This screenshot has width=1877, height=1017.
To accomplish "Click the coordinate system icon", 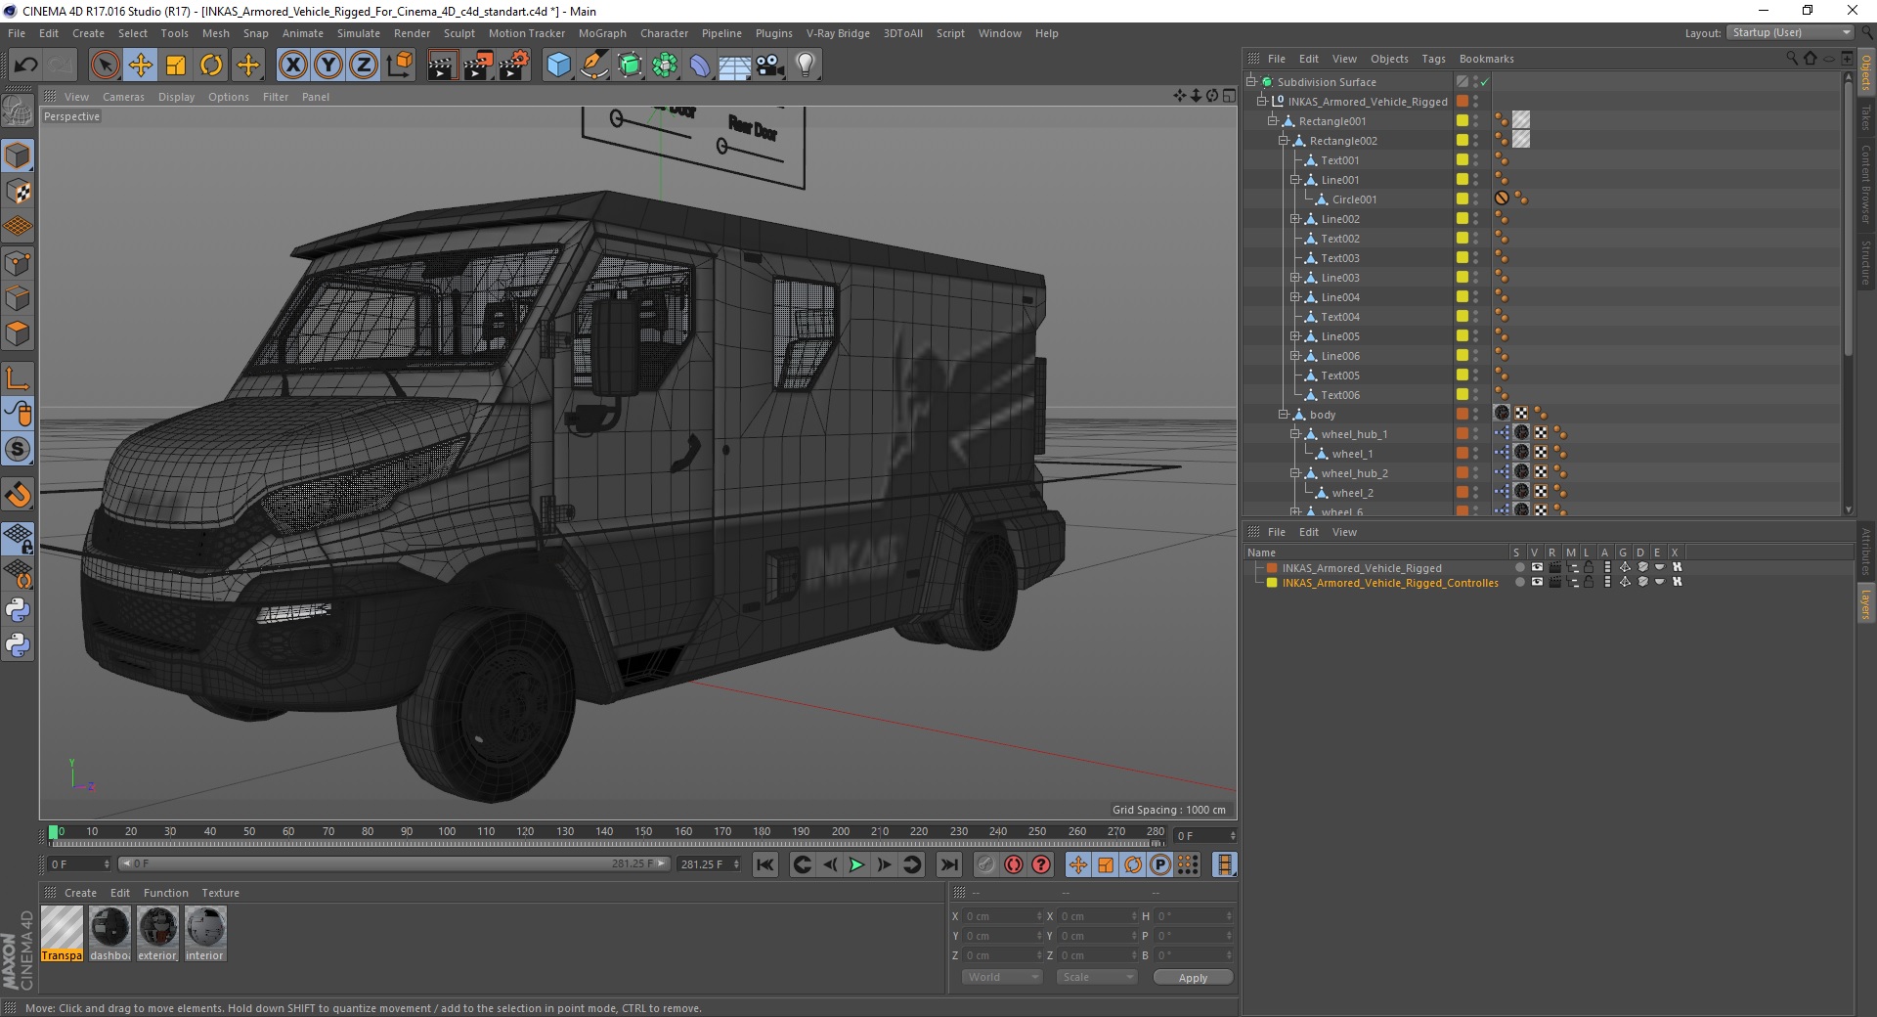I will pos(400,66).
